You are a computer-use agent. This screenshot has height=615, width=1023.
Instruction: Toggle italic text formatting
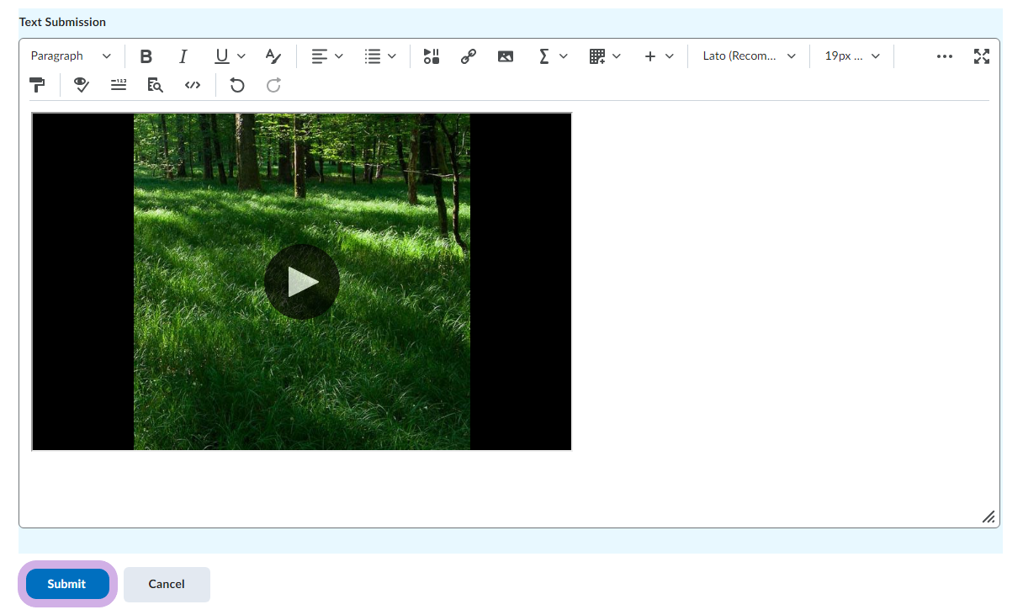tap(183, 56)
